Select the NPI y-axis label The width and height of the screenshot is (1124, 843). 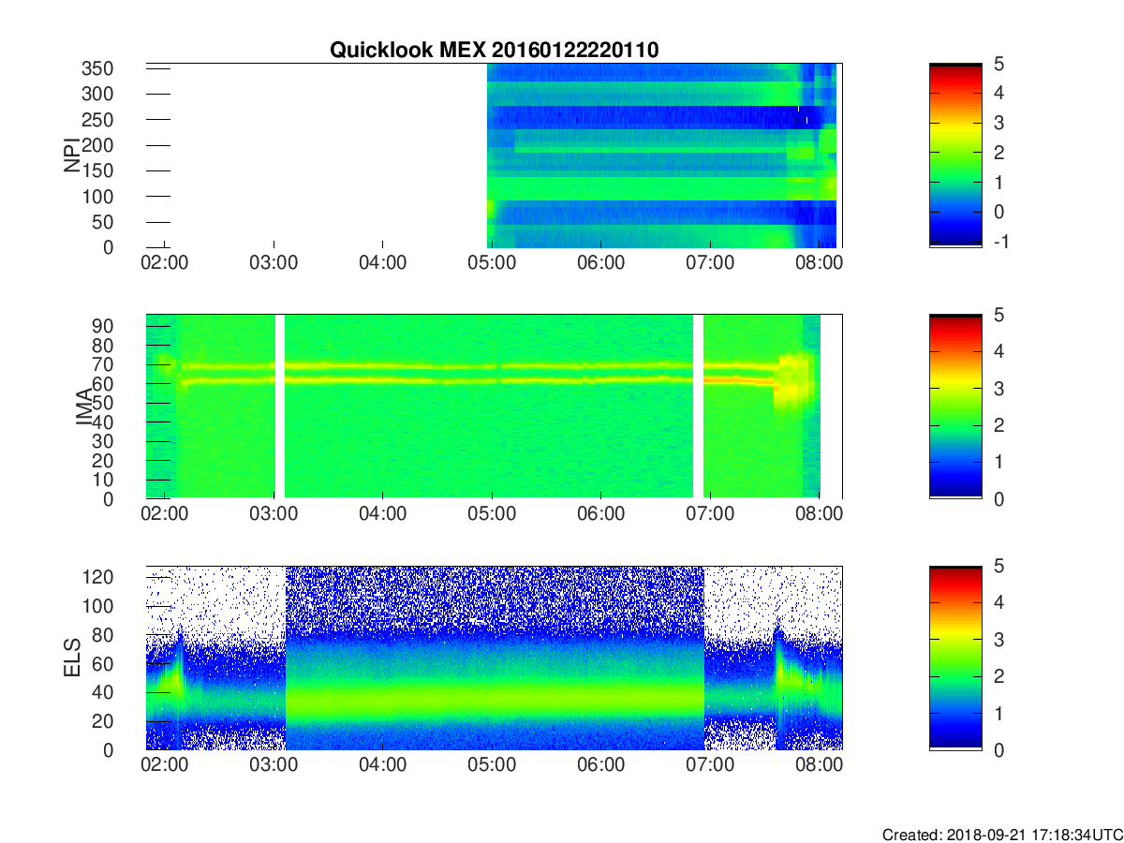[71, 155]
